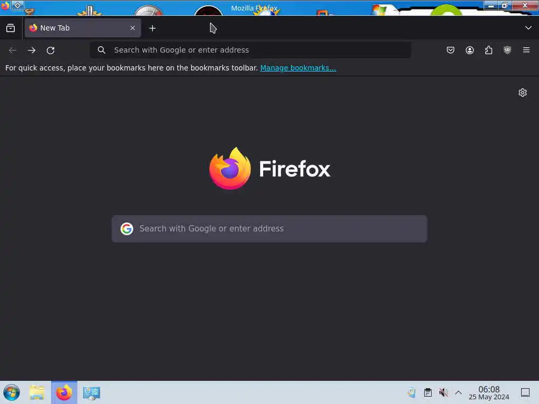Open the system settings taskbar icon

coord(92,392)
